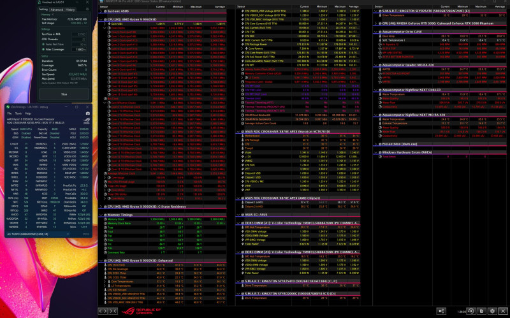Screen dimensions: 510x318
Task: Click the memory tester settings icon beside History
Action: (x=87, y=10)
